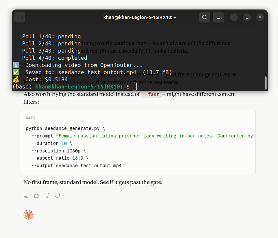The width and height of the screenshot is (278, 238).
Task: Click the terminal prompt cursor
Action: pos(135,87)
